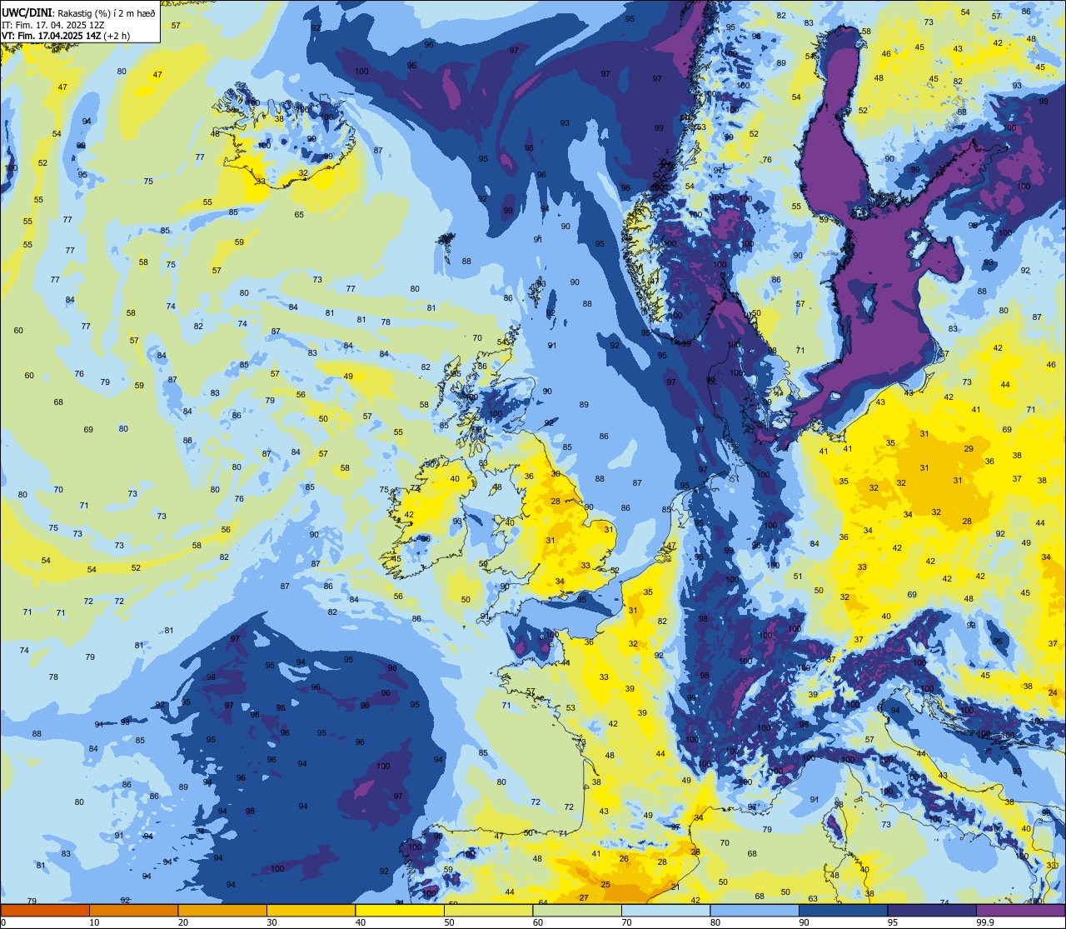The width and height of the screenshot is (1066, 929).
Task: Click the "10" label under the legend
Action: pyautogui.click(x=94, y=922)
